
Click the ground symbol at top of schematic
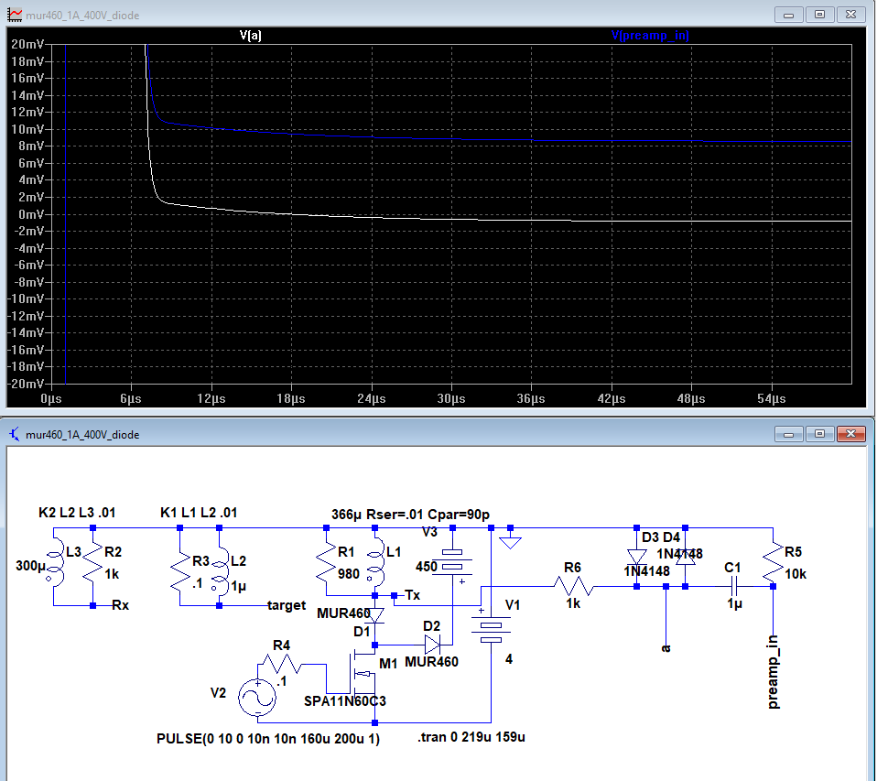(x=511, y=541)
